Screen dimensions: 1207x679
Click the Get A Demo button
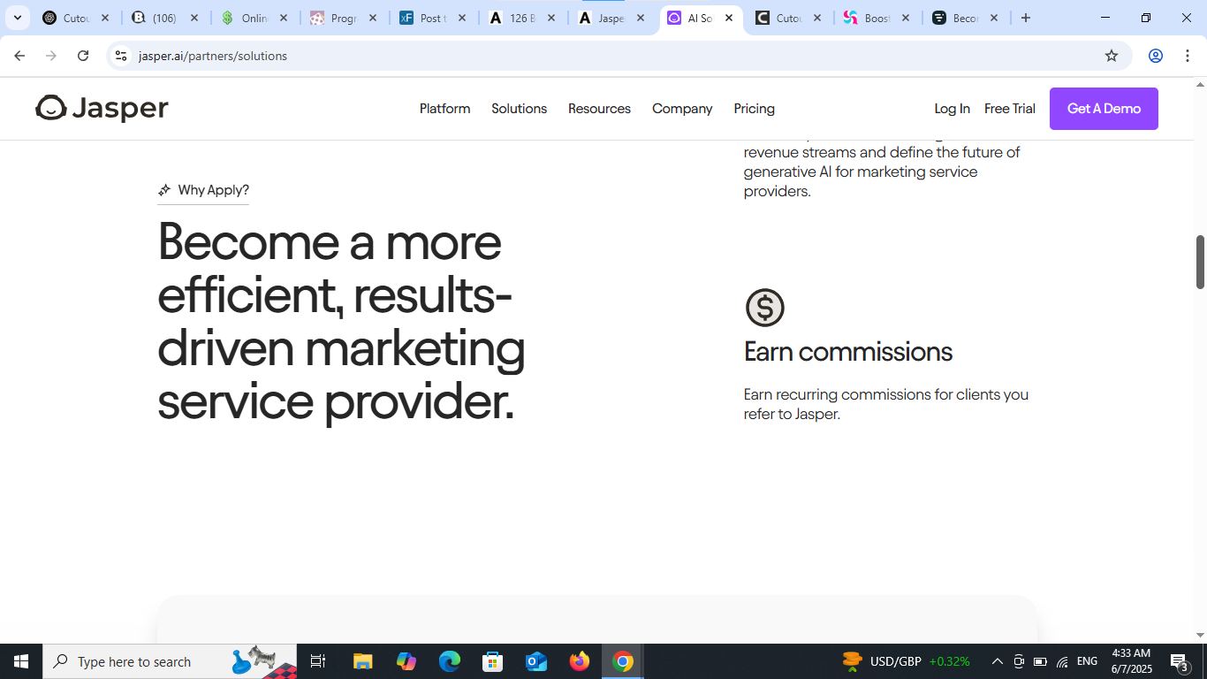(x=1104, y=109)
